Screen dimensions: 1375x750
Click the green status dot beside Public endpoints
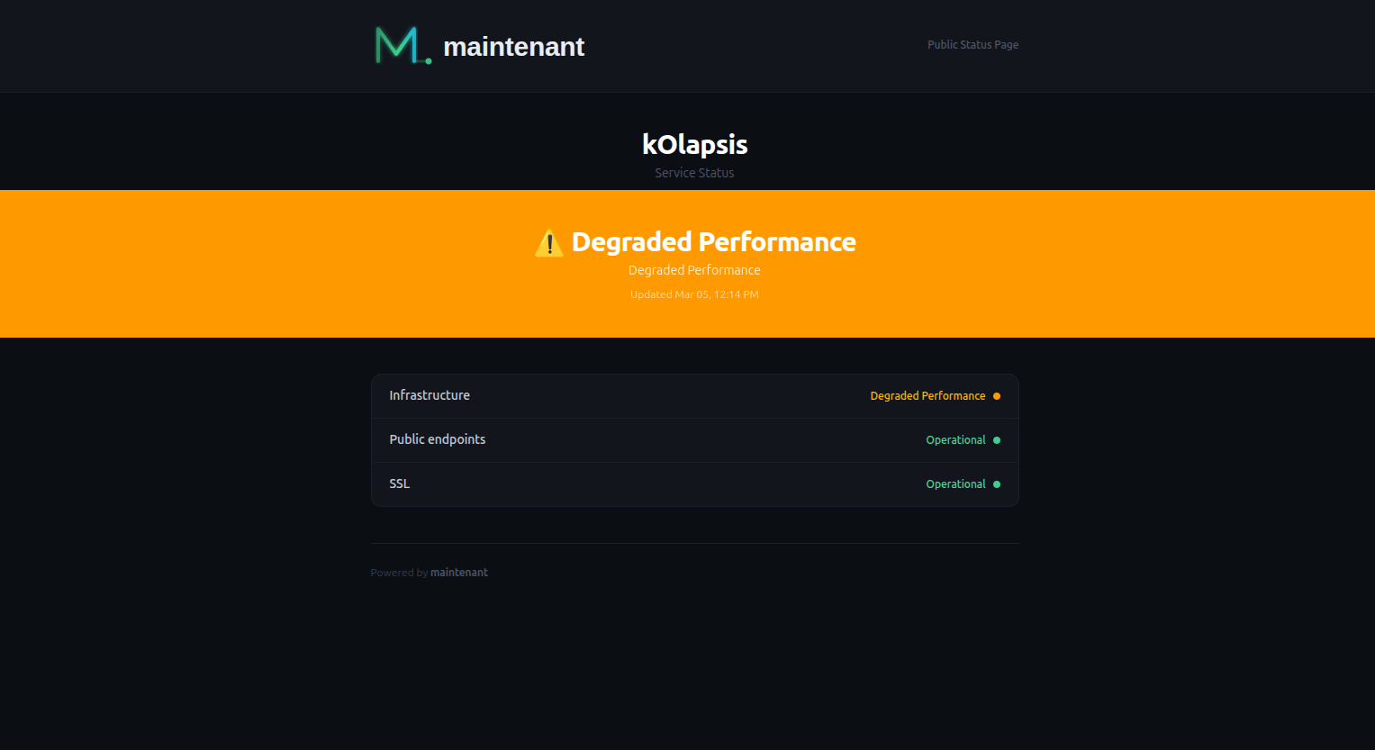(997, 439)
